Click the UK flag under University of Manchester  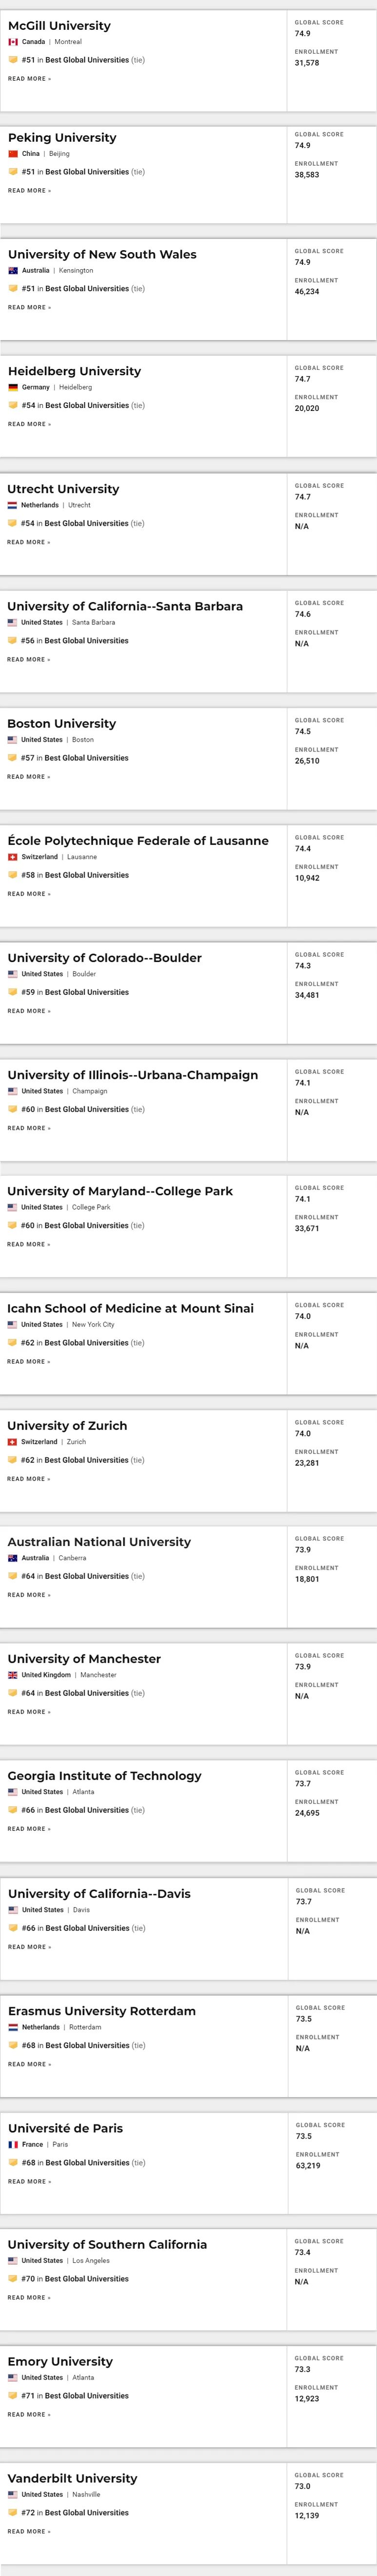12,1675
